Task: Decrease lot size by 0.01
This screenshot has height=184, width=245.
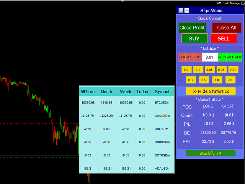Action: pyautogui.click(x=197, y=57)
